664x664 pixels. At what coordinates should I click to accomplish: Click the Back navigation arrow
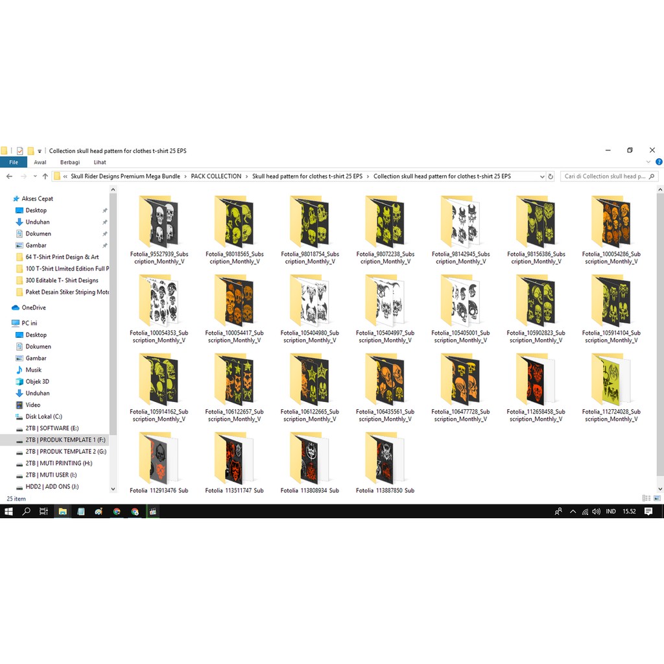tap(9, 176)
